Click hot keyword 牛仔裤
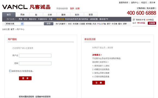The width and height of the screenshot is (158, 98). coord(114,24)
